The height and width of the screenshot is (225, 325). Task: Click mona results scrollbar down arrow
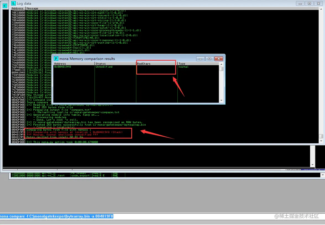tap(221, 100)
